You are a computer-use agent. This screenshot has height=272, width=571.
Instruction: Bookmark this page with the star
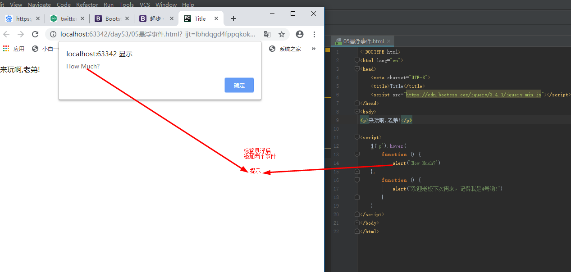282,34
